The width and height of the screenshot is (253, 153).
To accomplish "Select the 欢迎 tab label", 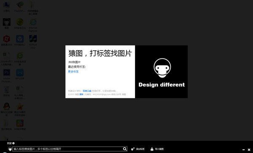I will (9, 143).
